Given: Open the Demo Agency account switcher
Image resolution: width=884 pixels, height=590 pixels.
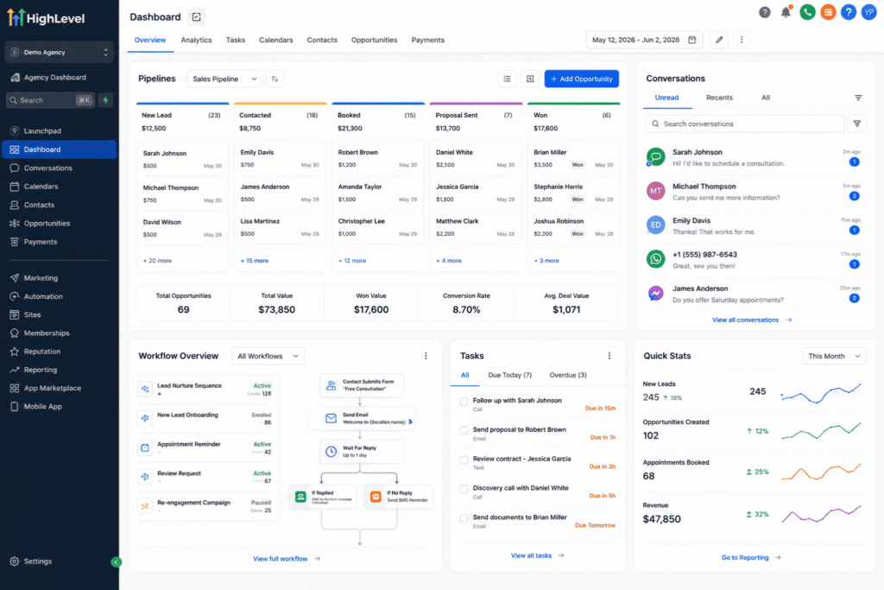Looking at the screenshot, I should (x=60, y=53).
